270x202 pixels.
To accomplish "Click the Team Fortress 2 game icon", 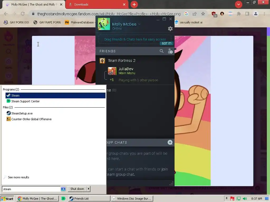I will [x=102, y=61].
